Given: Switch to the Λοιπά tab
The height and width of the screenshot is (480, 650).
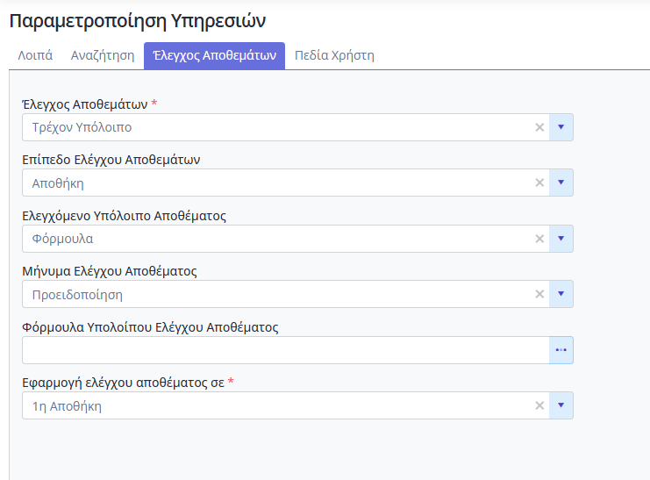Looking at the screenshot, I should [35, 55].
